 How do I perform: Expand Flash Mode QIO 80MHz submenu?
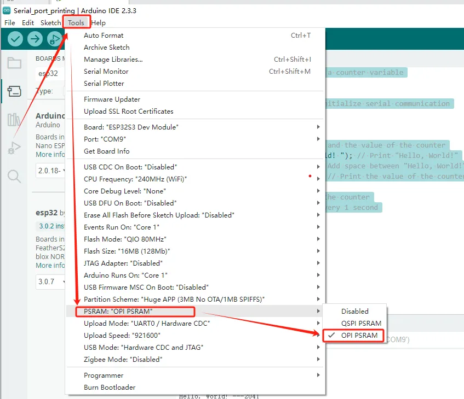pos(196,239)
